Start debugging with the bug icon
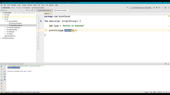 (157, 8)
